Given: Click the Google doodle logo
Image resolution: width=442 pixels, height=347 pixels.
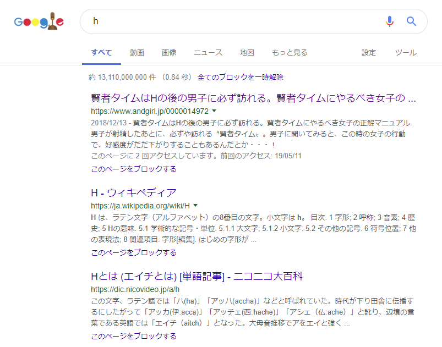Looking at the screenshot, I should [x=39, y=21].
